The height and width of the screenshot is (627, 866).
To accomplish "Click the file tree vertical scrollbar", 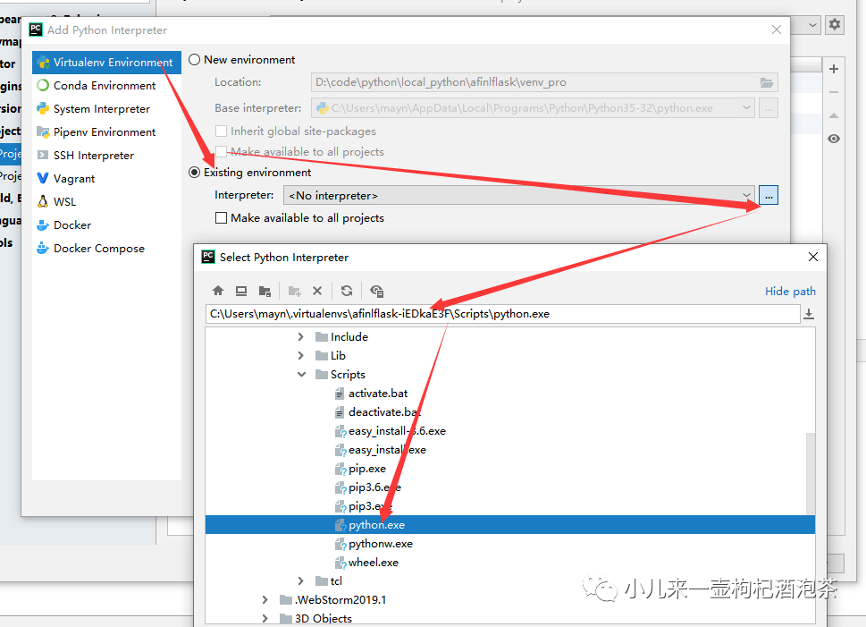I will click(811, 473).
